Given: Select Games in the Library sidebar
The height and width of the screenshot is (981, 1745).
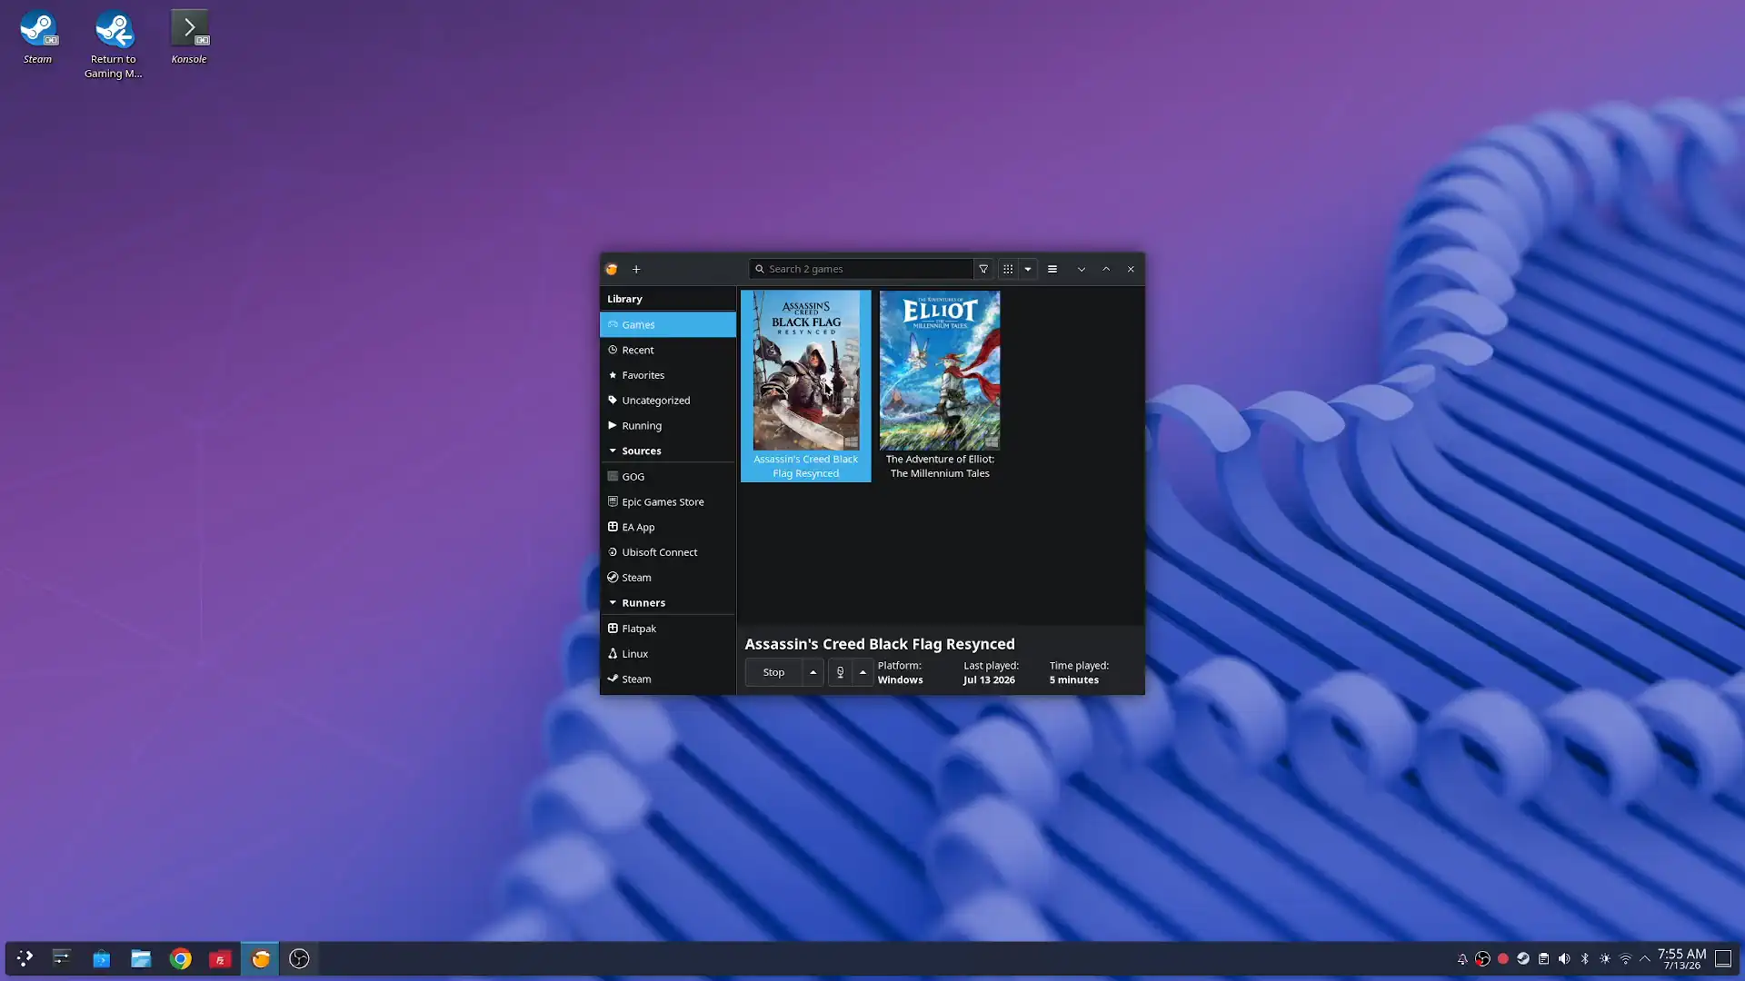Looking at the screenshot, I should (668, 324).
